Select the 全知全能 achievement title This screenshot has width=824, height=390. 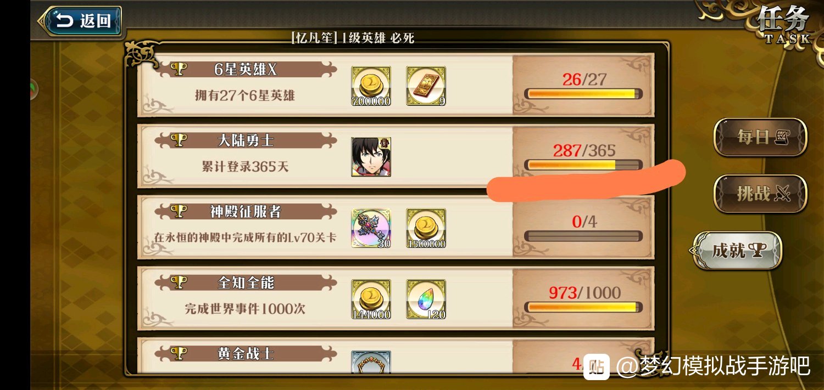[x=246, y=282]
